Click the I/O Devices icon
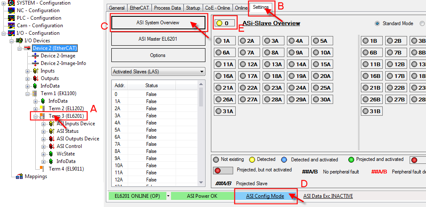426x207 pixels. (x=19, y=41)
